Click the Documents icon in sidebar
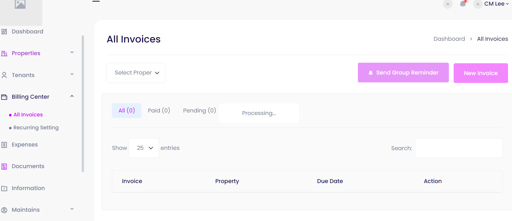This screenshot has height=221, width=512. pyautogui.click(x=4, y=166)
